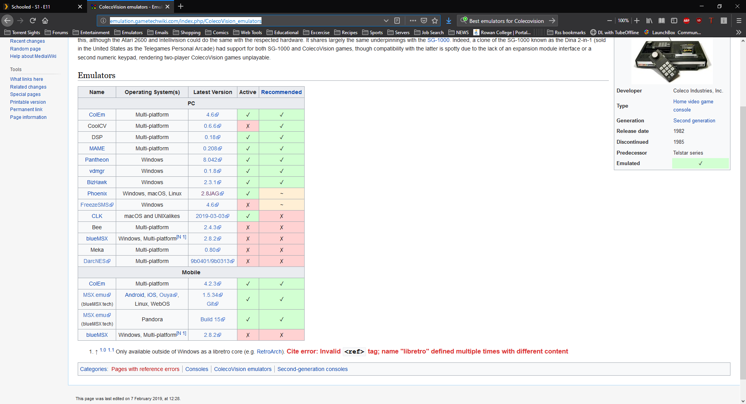746x404 pixels.
Task: Reload the current page
Action: (33, 21)
